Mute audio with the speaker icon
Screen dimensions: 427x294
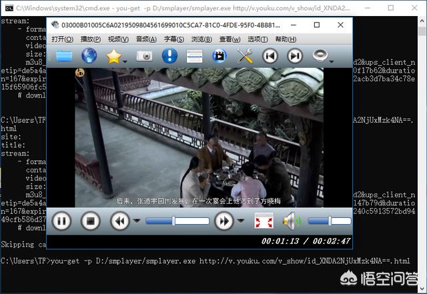[291, 221]
